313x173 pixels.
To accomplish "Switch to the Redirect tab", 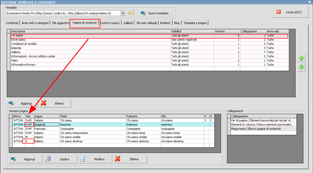I will click(x=165, y=23).
